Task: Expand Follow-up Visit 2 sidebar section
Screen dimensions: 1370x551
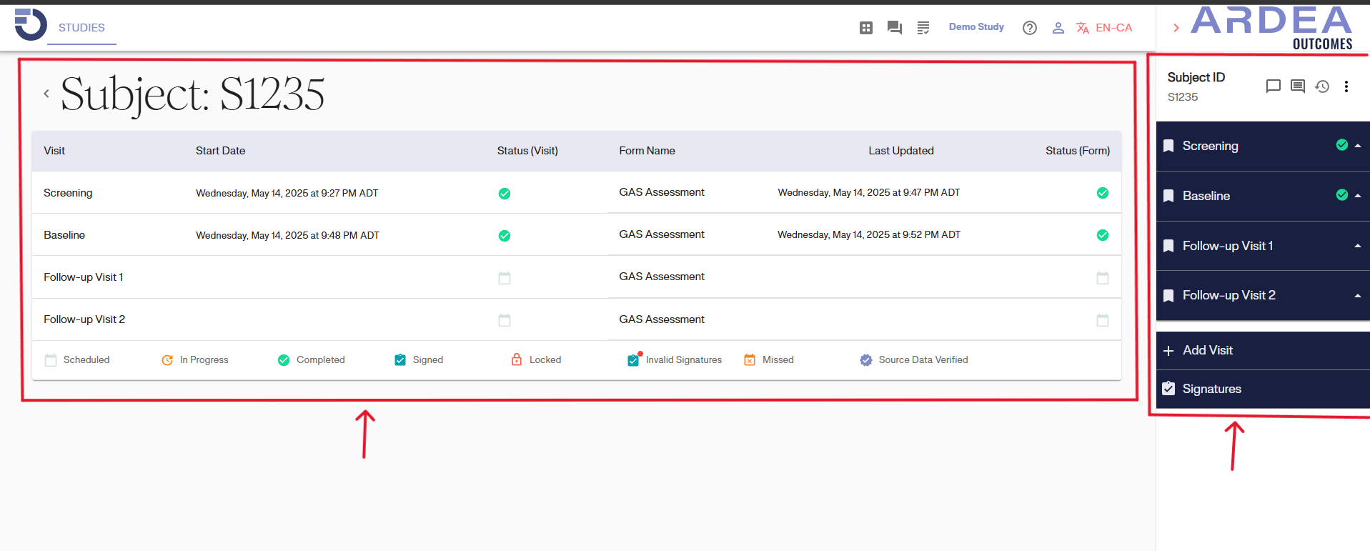Action: pos(1357,296)
